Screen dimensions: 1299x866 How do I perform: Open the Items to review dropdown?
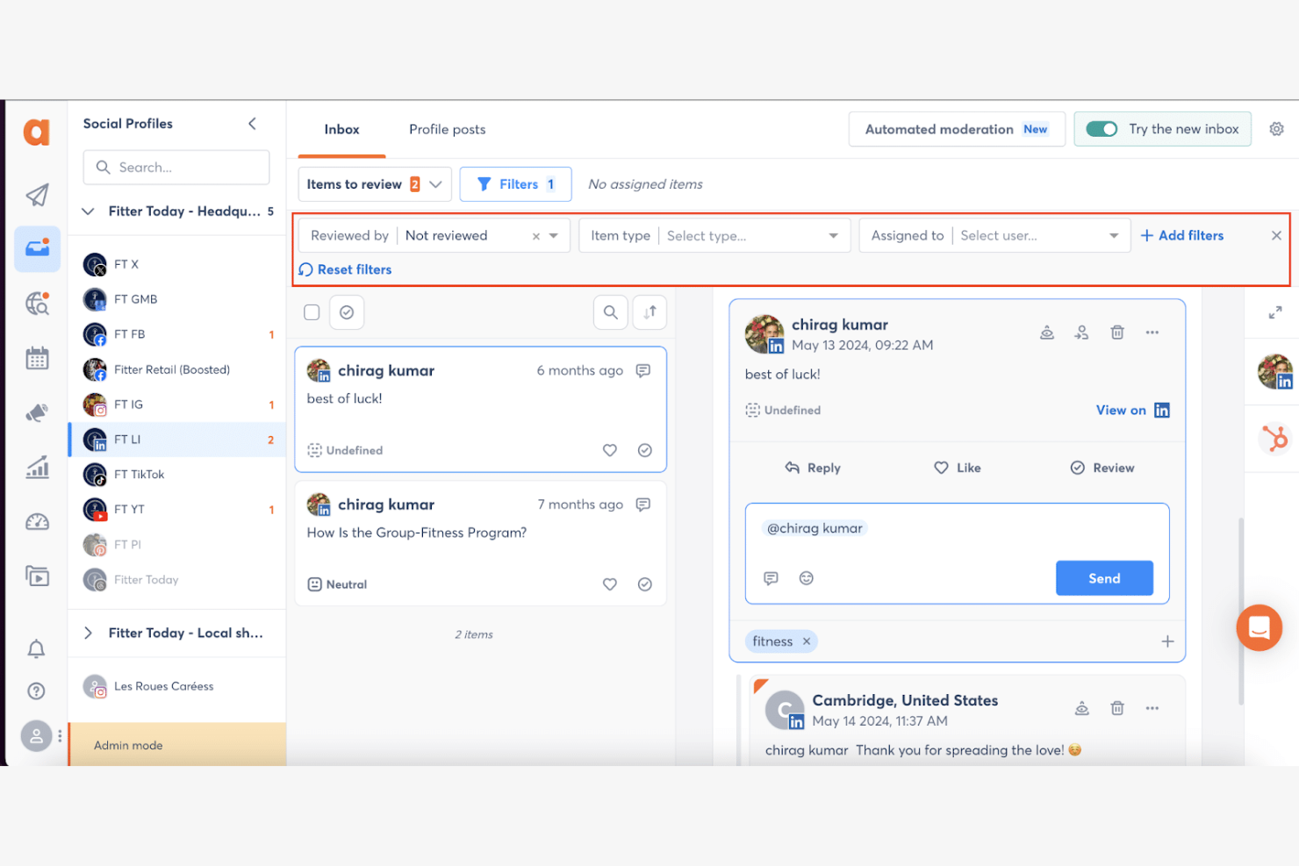tap(374, 183)
